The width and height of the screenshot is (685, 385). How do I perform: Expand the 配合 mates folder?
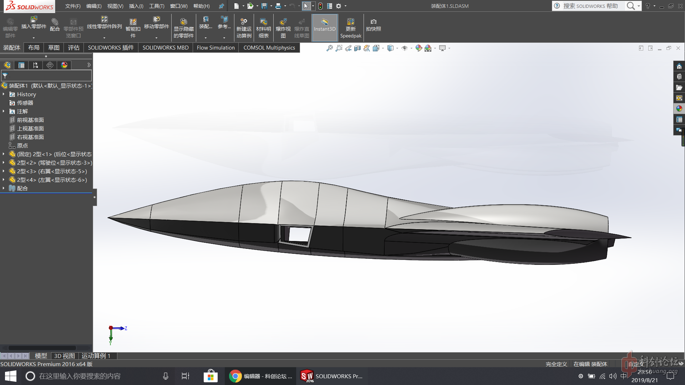click(x=4, y=188)
